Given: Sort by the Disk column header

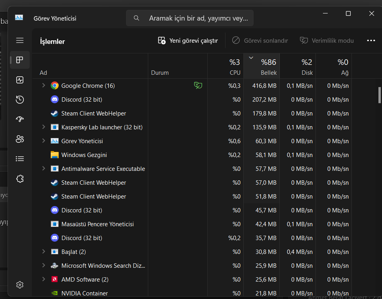Looking at the screenshot, I should 298,66.
